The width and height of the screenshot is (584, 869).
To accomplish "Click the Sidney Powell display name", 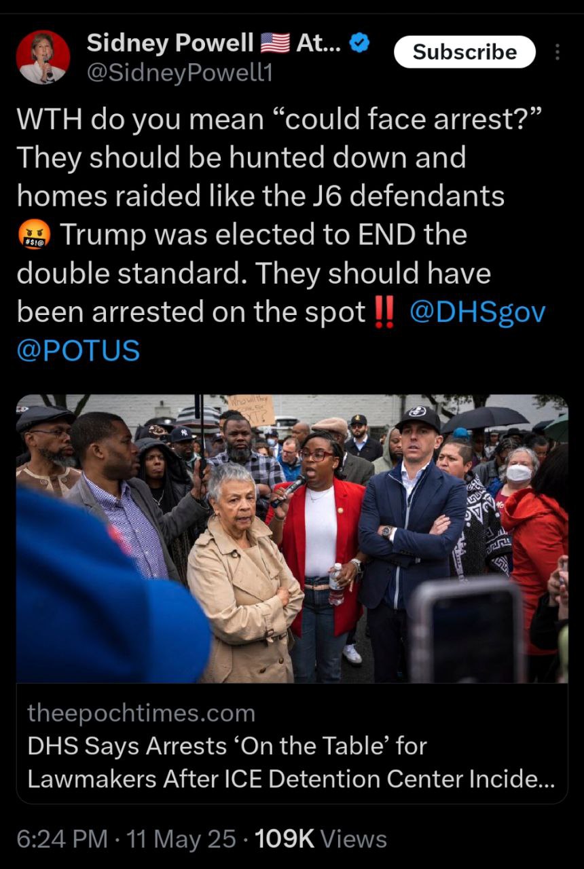I will [170, 44].
